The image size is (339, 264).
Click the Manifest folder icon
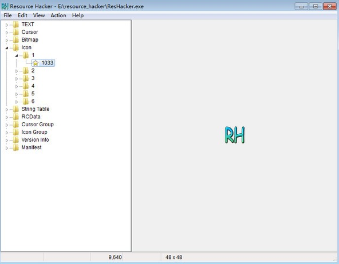16,147
